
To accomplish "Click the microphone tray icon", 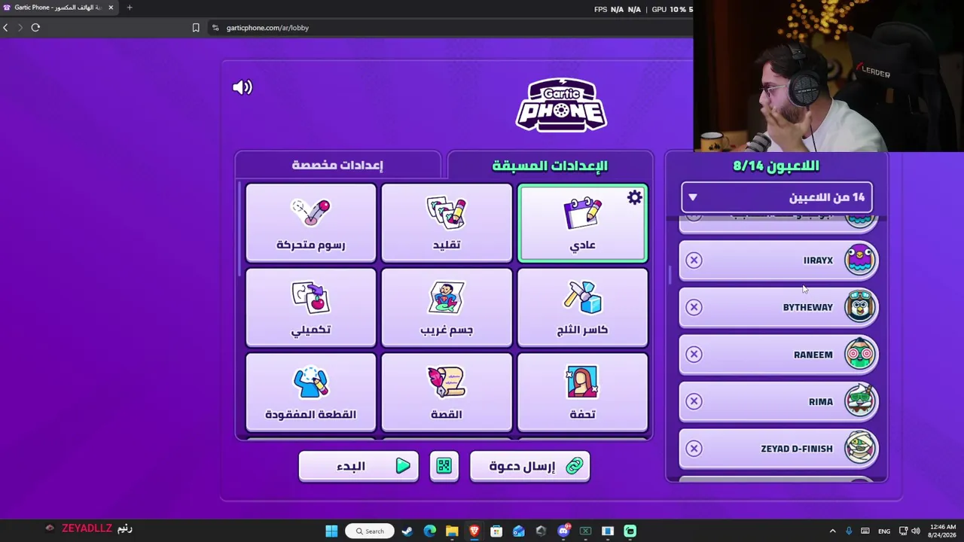I will click(x=849, y=531).
